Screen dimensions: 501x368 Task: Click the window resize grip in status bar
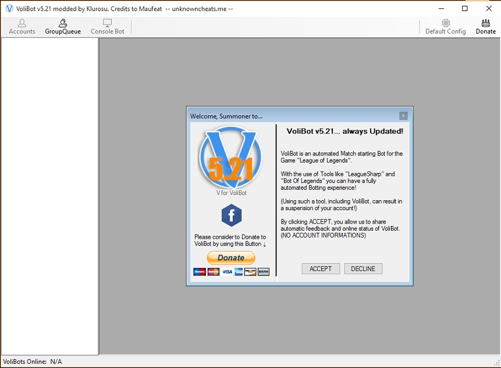pyautogui.click(x=497, y=363)
